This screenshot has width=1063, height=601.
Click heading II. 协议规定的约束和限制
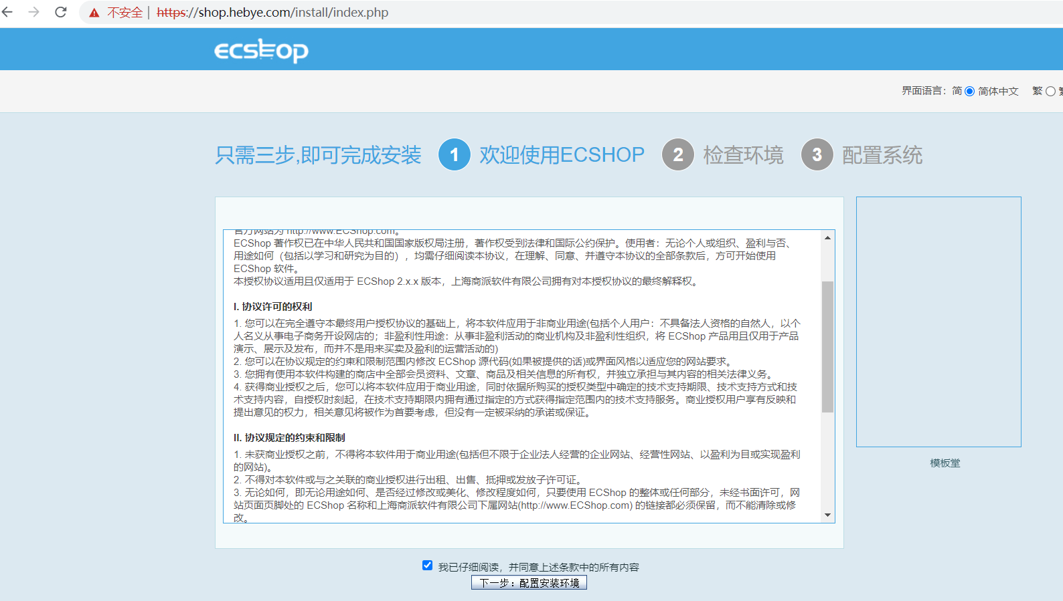tap(289, 438)
